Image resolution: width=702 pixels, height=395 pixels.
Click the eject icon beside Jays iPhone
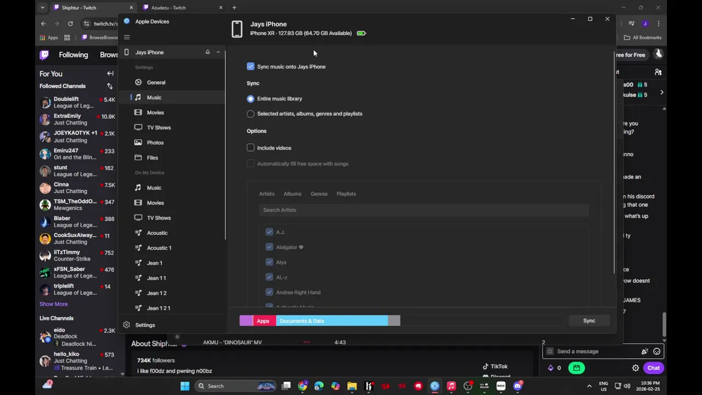click(207, 52)
